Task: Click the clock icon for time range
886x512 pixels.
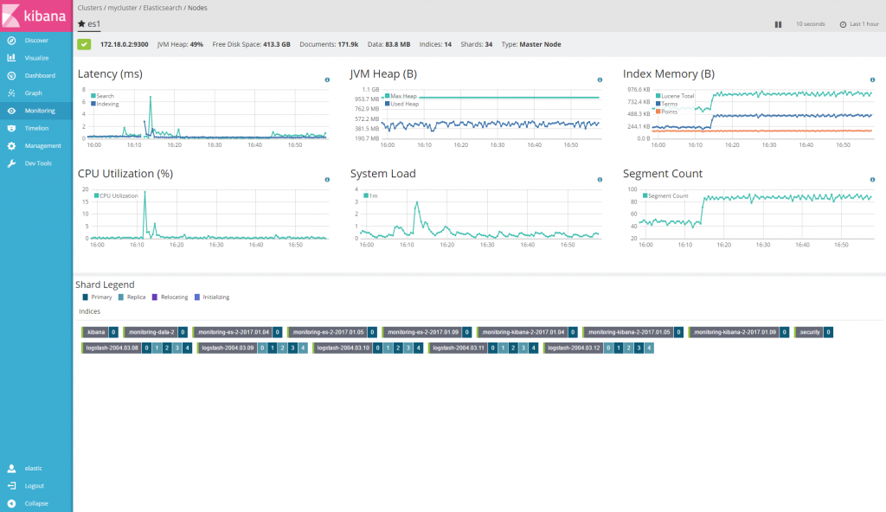Action: 843,24
